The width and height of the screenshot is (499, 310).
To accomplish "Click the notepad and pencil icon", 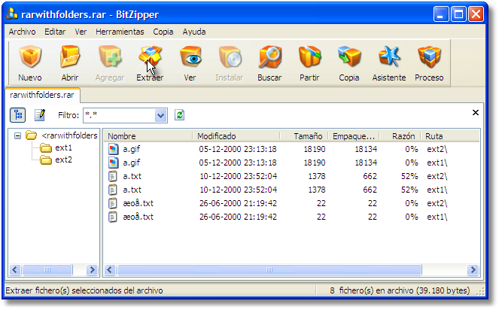I will (40, 115).
